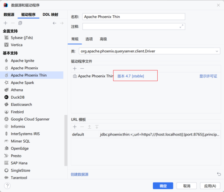Open help with the question mark icon
The height and width of the screenshot is (192, 224).
tap(7, 186)
